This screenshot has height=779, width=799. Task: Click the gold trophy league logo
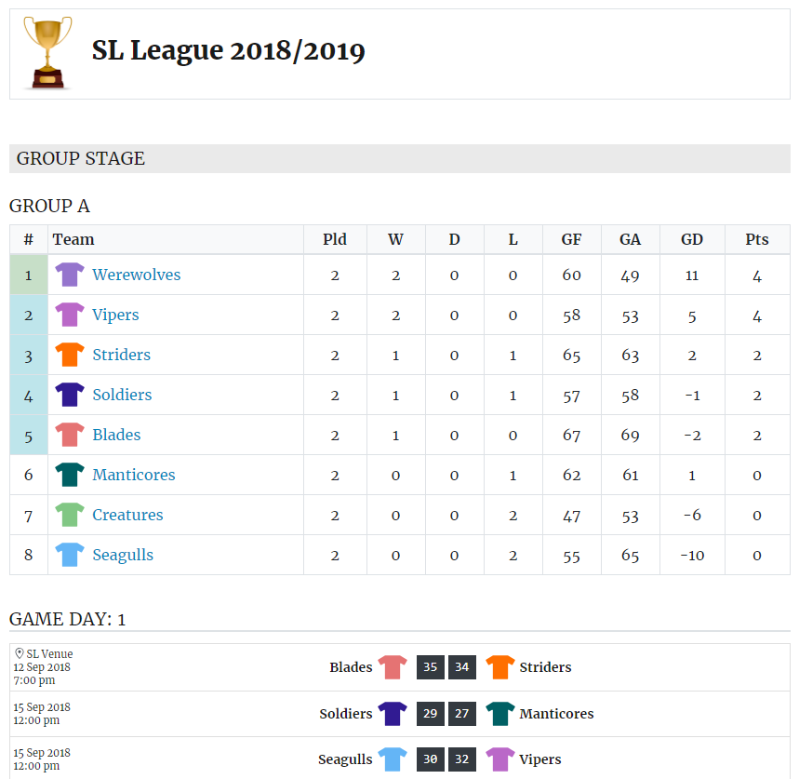(x=47, y=53)
